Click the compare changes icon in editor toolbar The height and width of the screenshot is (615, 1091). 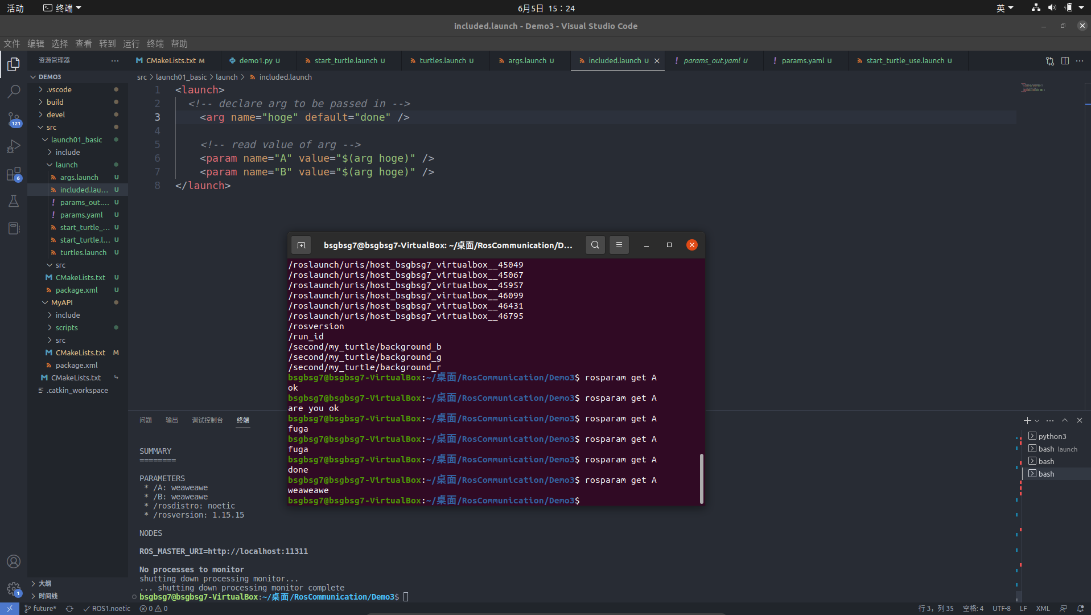point(1050,61)
